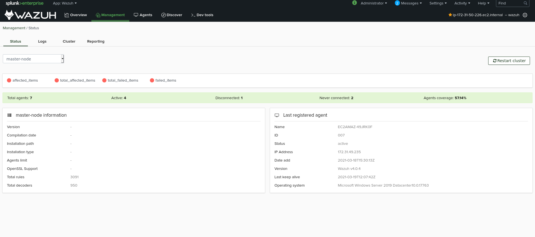Click Total decoders value 950
This screenshot has height=237, width=535.
pyautogui.click(x=74, y=185)
